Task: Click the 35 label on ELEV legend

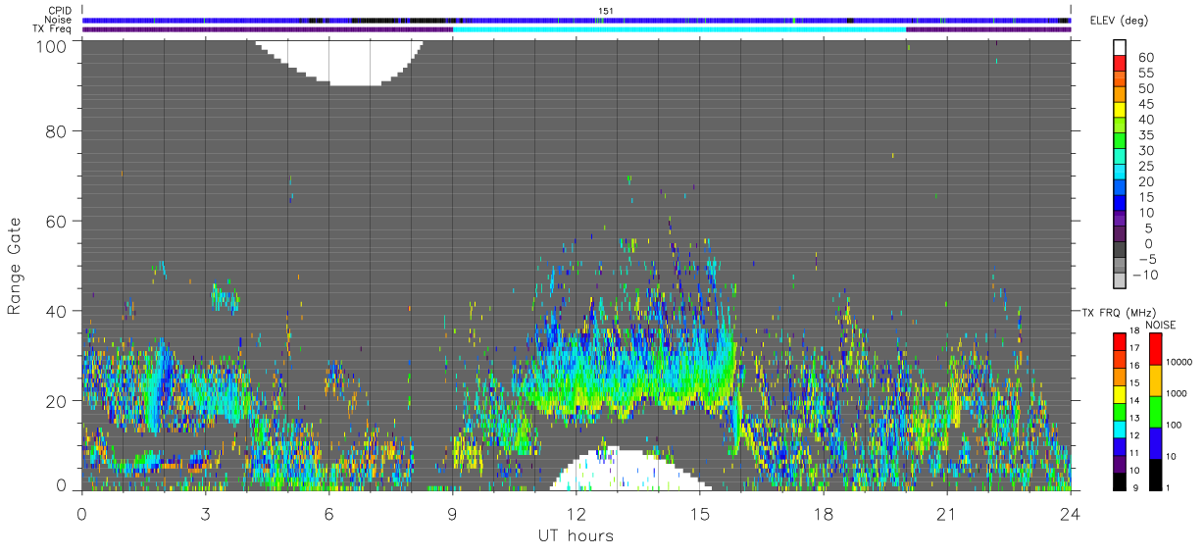Action: [1144, 135]
